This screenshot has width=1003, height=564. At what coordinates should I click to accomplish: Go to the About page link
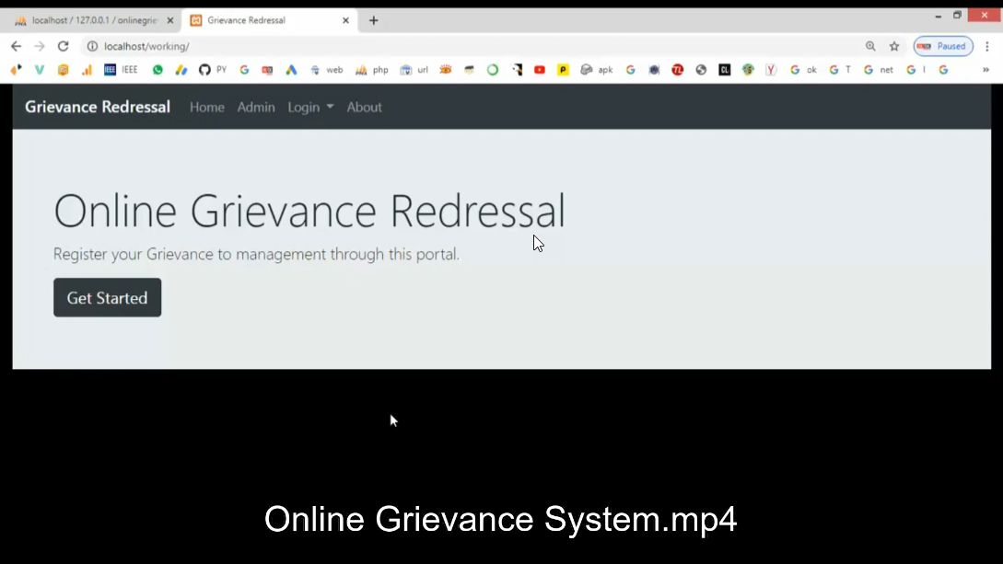click(x=364, y=108)
